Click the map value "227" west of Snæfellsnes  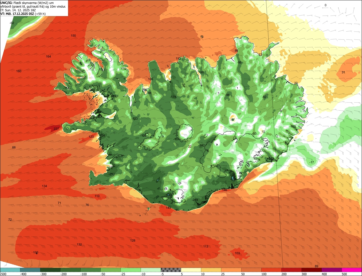(56, 129)
